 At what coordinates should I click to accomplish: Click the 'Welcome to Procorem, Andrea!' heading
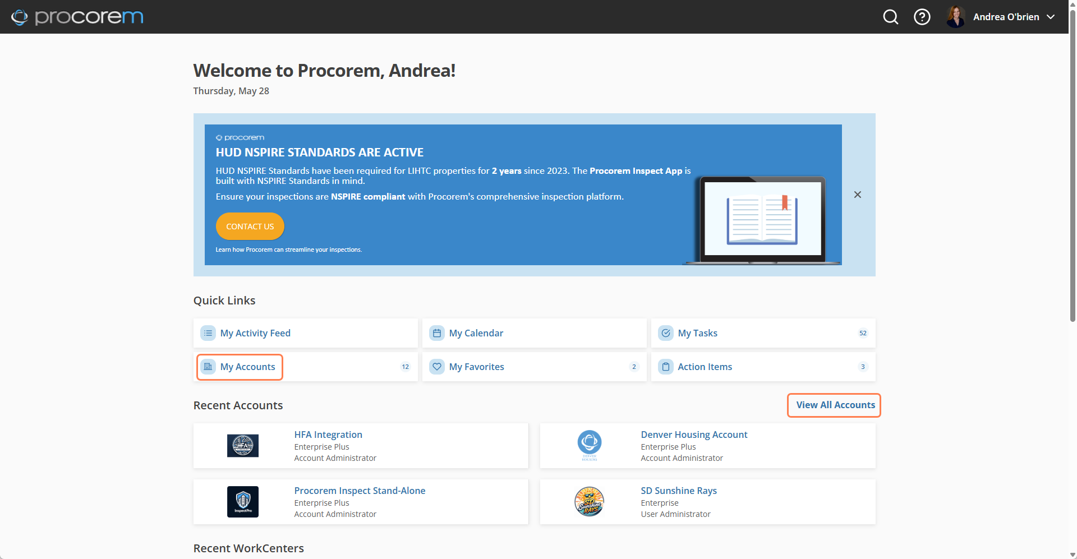(x=324, y=71)
